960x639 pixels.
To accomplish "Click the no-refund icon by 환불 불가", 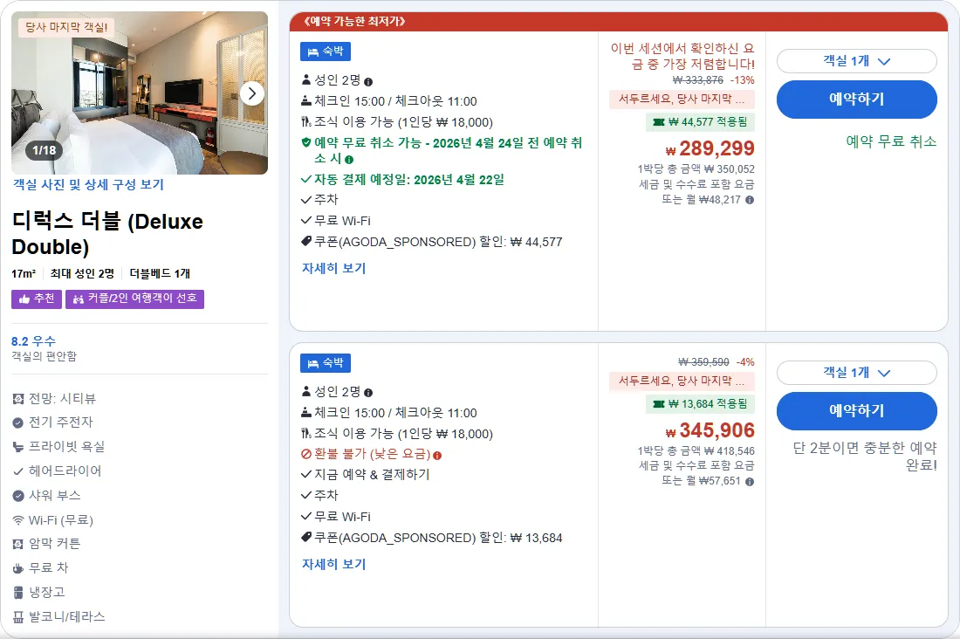I will (x=306, y=454).
